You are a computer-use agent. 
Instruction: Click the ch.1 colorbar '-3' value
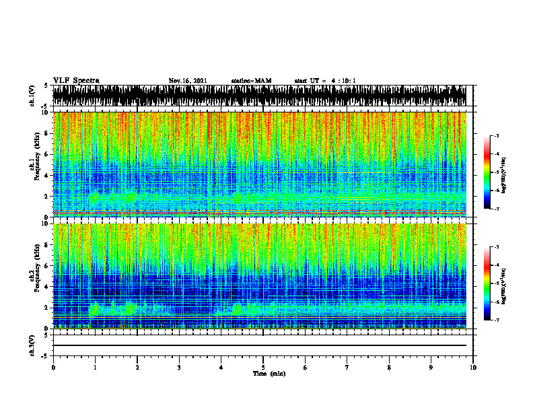(x=496, y=135)
